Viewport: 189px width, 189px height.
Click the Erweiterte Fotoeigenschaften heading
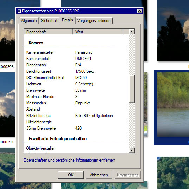[58, 139]
